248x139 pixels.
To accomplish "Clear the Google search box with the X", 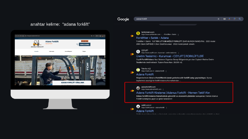I will [218, 19].
